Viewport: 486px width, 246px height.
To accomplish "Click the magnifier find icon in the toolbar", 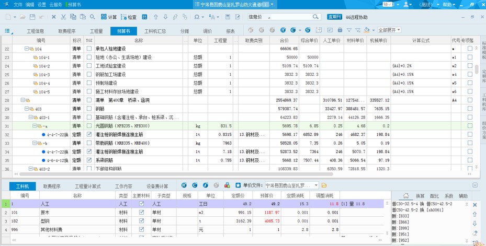I will (x=93, y=17).
